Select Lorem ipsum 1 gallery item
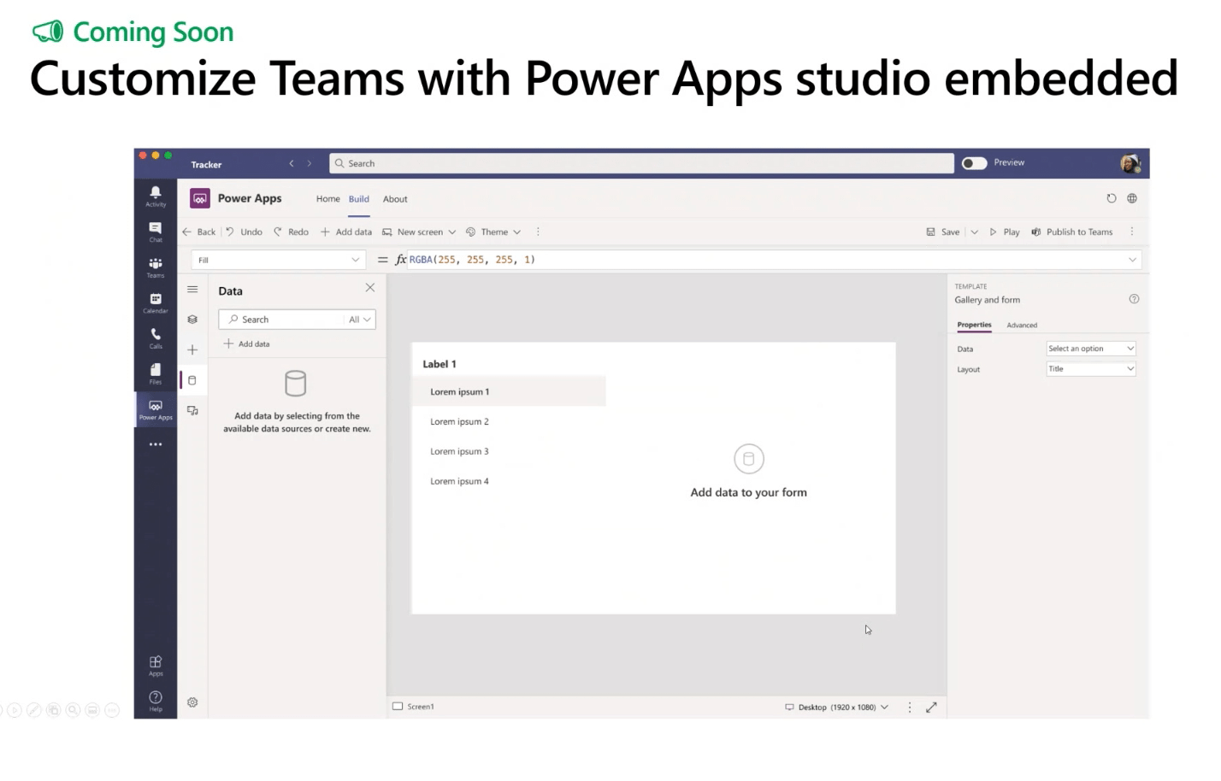The height and width of the screenshot is (781, 1221). tap(509, 391)
